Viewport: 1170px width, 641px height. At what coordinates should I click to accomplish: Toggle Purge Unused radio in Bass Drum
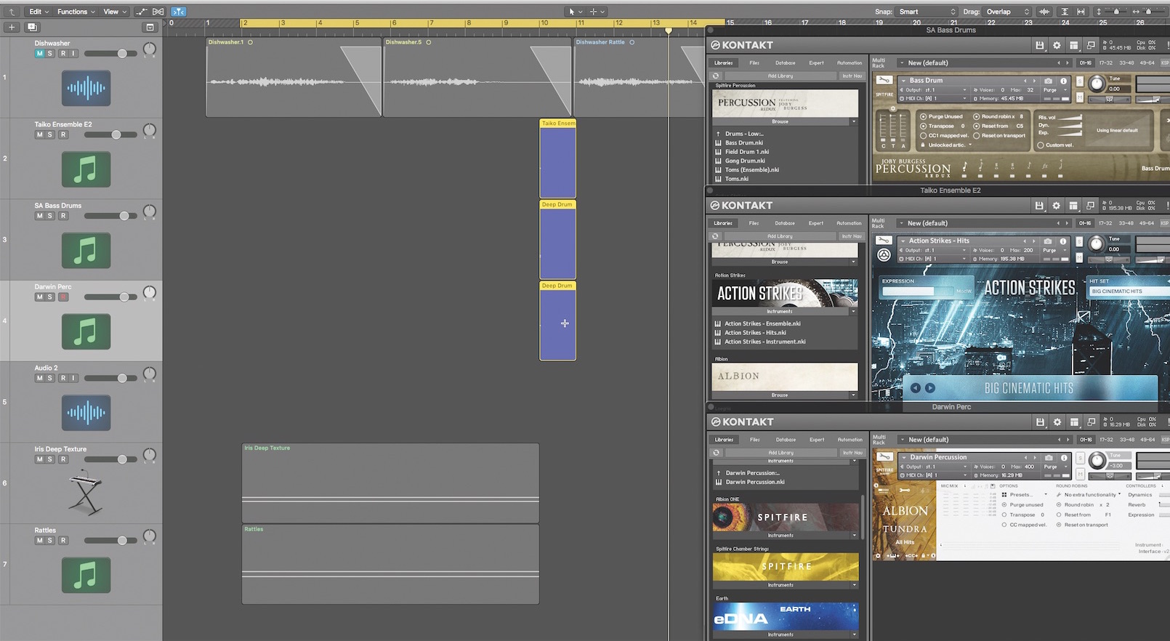923,116
